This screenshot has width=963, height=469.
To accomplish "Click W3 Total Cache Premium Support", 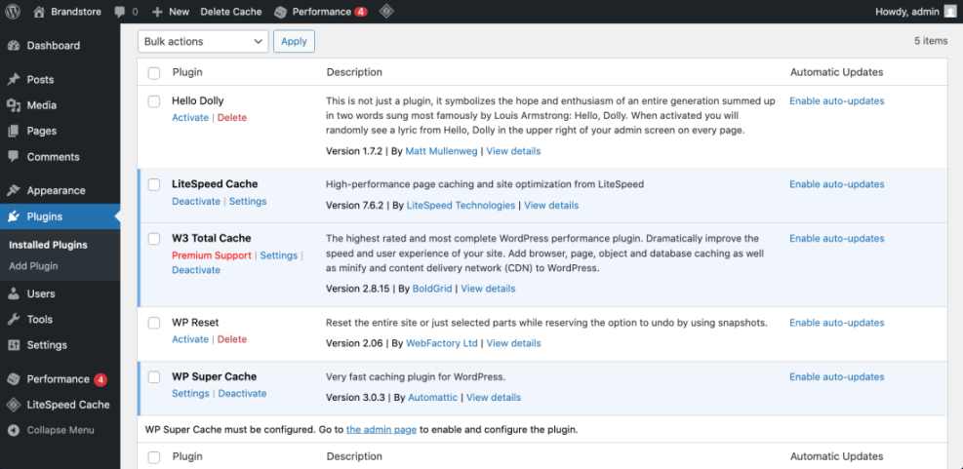I will (212, 255).
